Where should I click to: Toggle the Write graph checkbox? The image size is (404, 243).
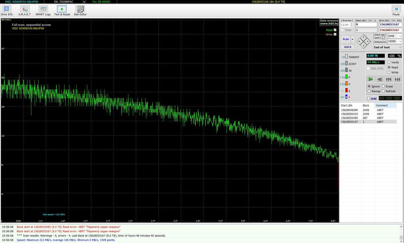click(x=335, y=34)
